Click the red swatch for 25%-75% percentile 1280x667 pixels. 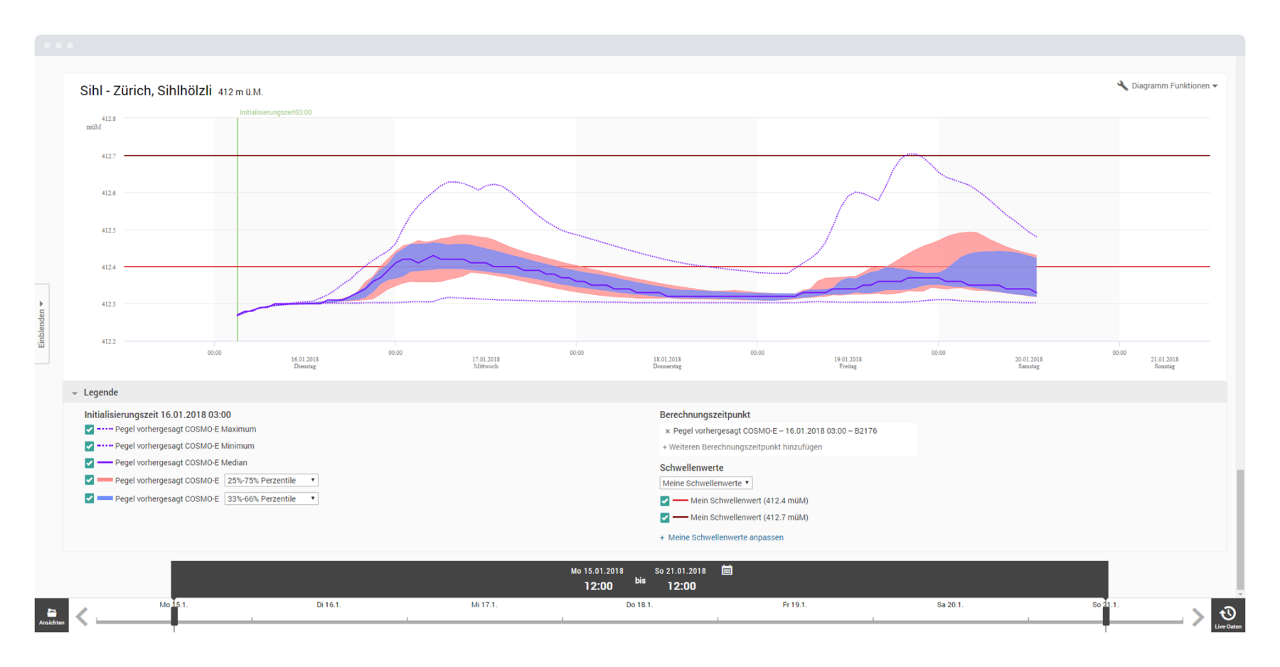(105, 481)
